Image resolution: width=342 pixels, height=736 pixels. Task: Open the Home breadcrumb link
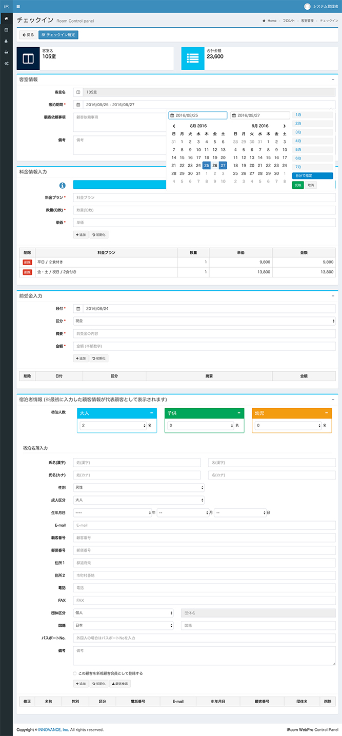tap(270, 21)
